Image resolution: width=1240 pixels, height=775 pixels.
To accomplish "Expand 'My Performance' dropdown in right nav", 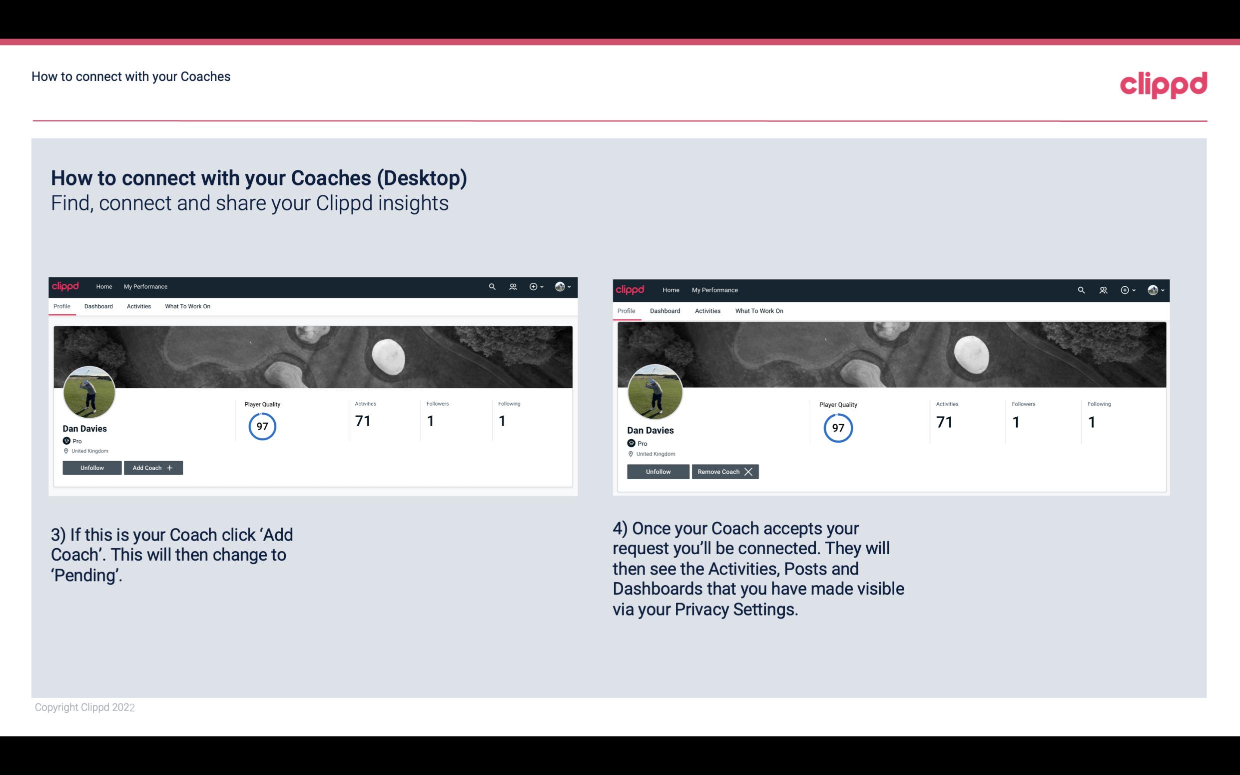I will pyautogui.click(x=715, y=289).
